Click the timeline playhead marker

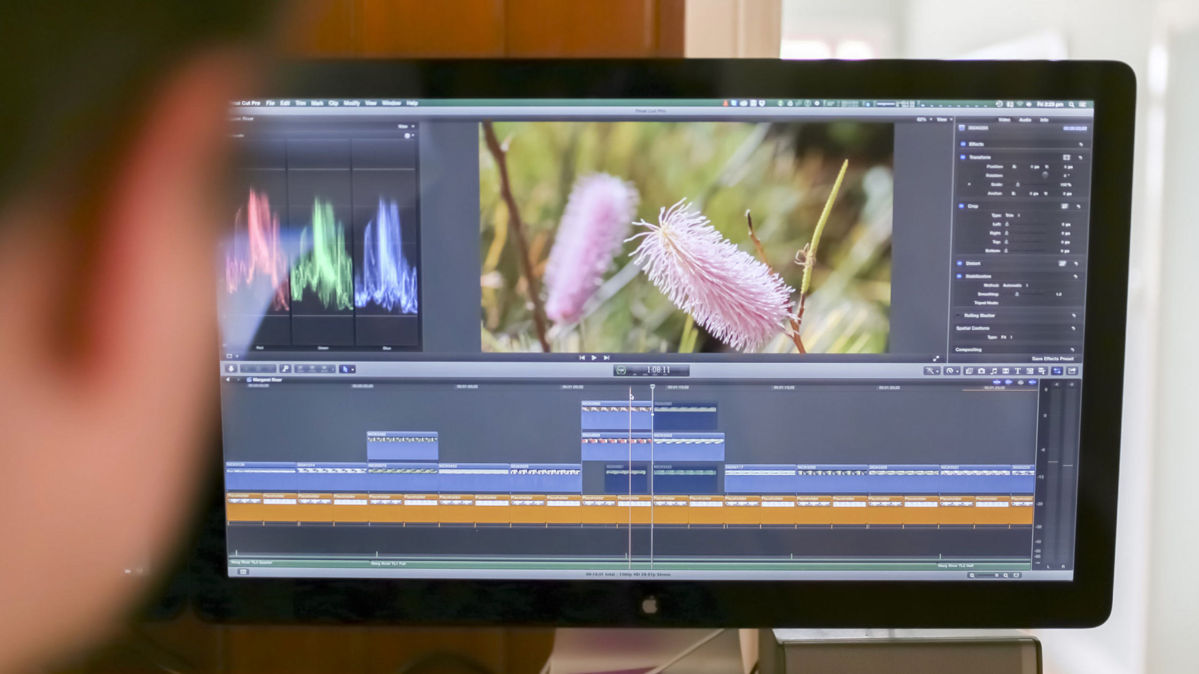click(x=653, y=387)
